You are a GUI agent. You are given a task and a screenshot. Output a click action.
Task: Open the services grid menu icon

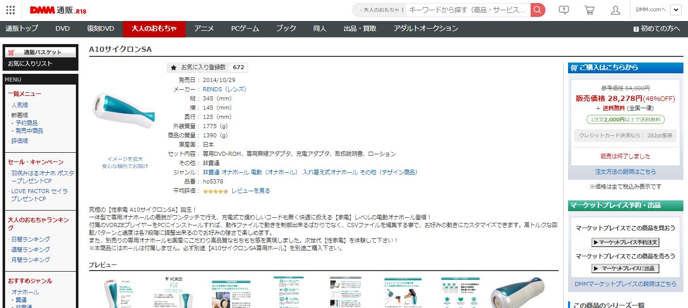click(10, 10)
